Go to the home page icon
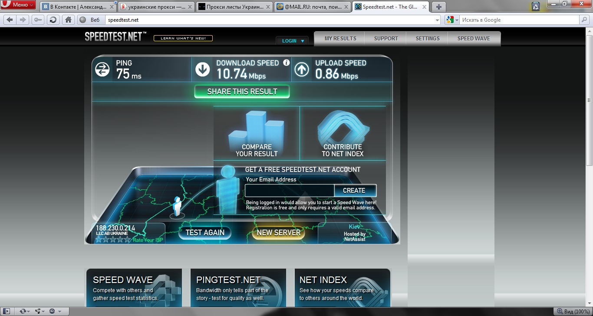 [68, 20]
